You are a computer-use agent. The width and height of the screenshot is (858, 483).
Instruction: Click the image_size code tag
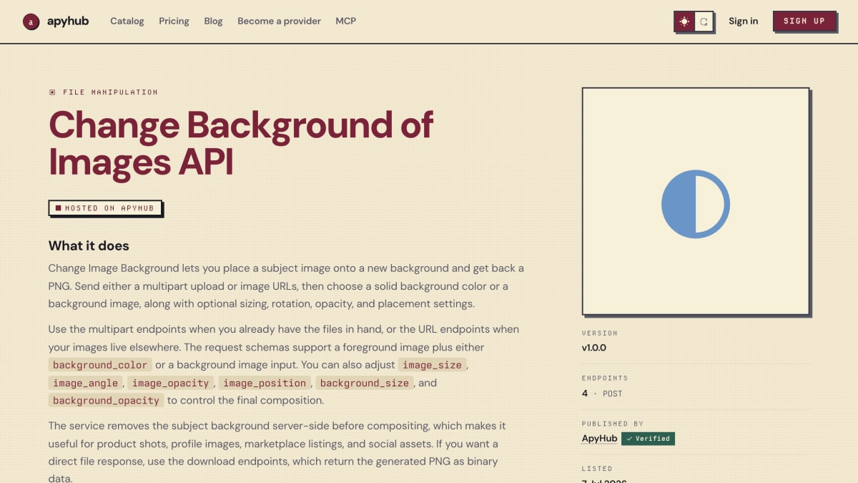point(432,365)
